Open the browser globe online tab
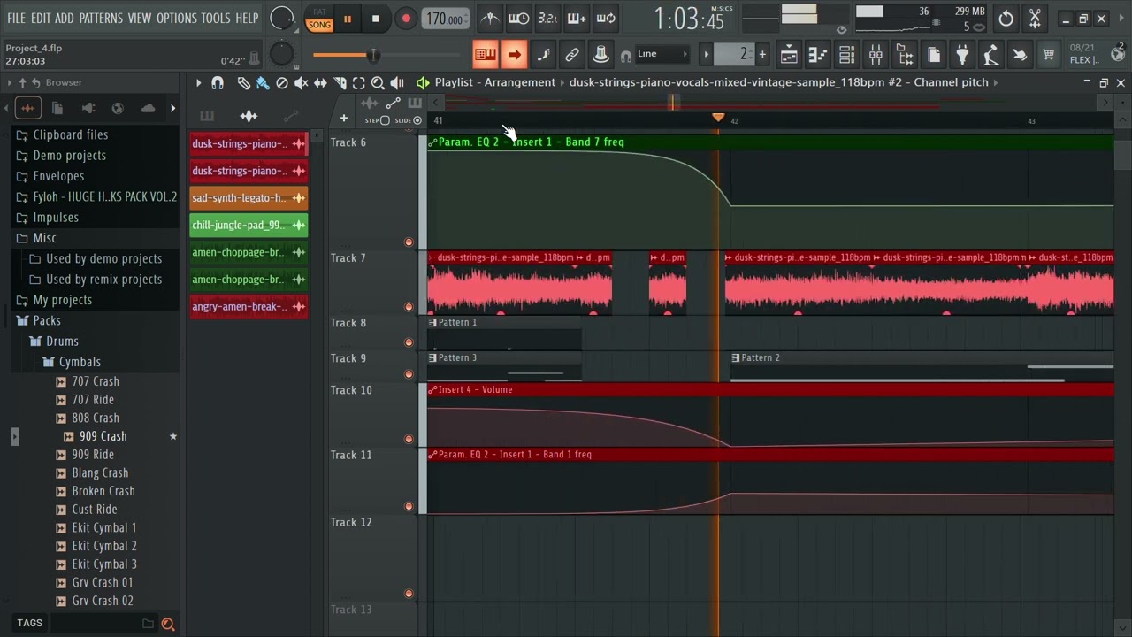This screenshot has width=1132, height=637. pos(118,108)
